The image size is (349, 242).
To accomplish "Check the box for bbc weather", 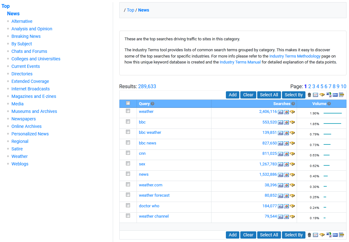I will tap(128, 132).
